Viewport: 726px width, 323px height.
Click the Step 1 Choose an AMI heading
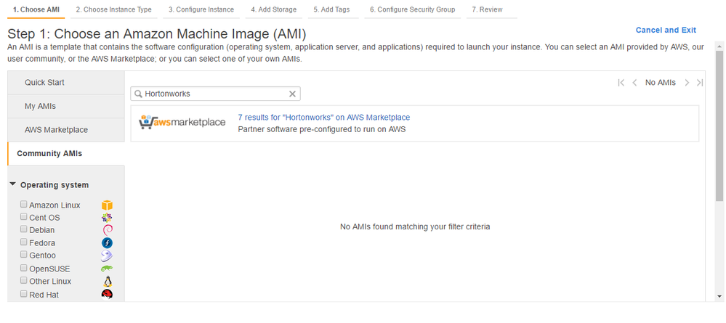(157, 34)
